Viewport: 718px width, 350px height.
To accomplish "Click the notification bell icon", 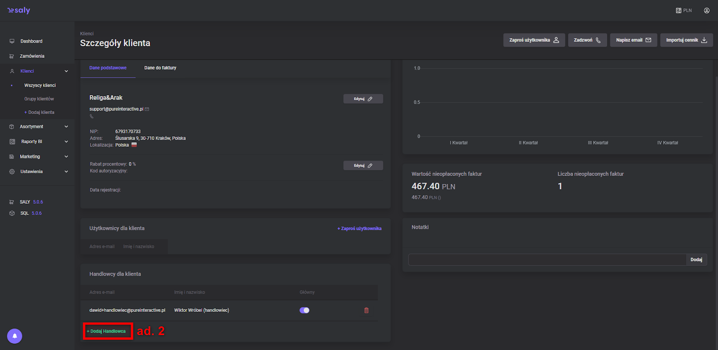I will point(14,336).
